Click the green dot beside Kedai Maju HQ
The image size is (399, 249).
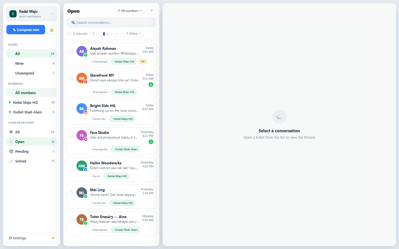point(10,102)
